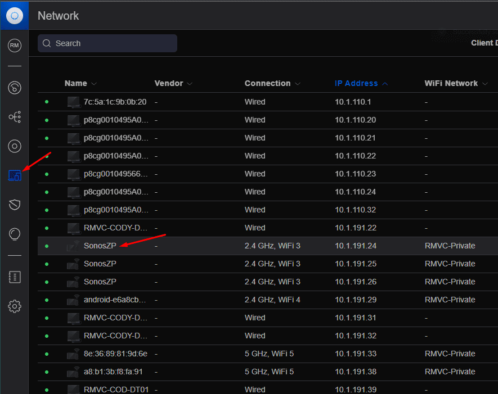Sort by the IP Address column header
This screenshot has height=394, width=498.
point(361,83)
